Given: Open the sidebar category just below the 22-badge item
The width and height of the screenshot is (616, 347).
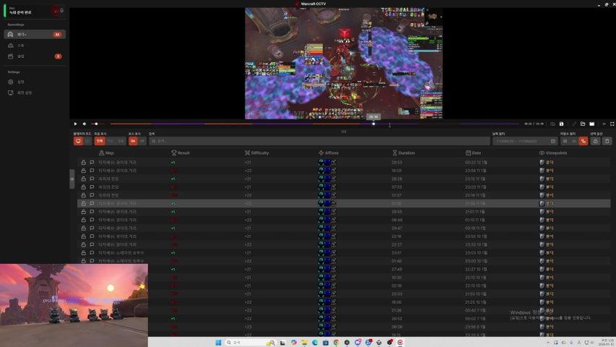Looking at the screenshot, I should click(35, 46).
